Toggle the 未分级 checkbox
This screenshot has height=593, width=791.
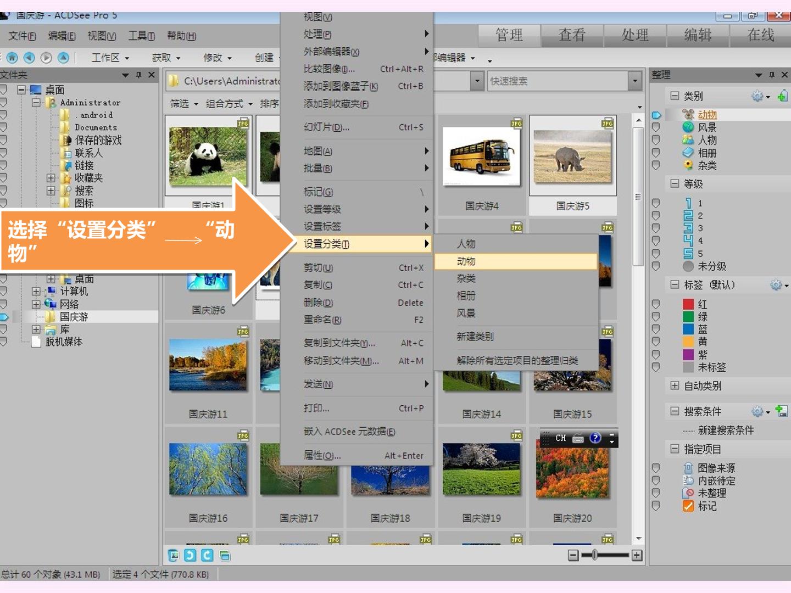point(655,266)
